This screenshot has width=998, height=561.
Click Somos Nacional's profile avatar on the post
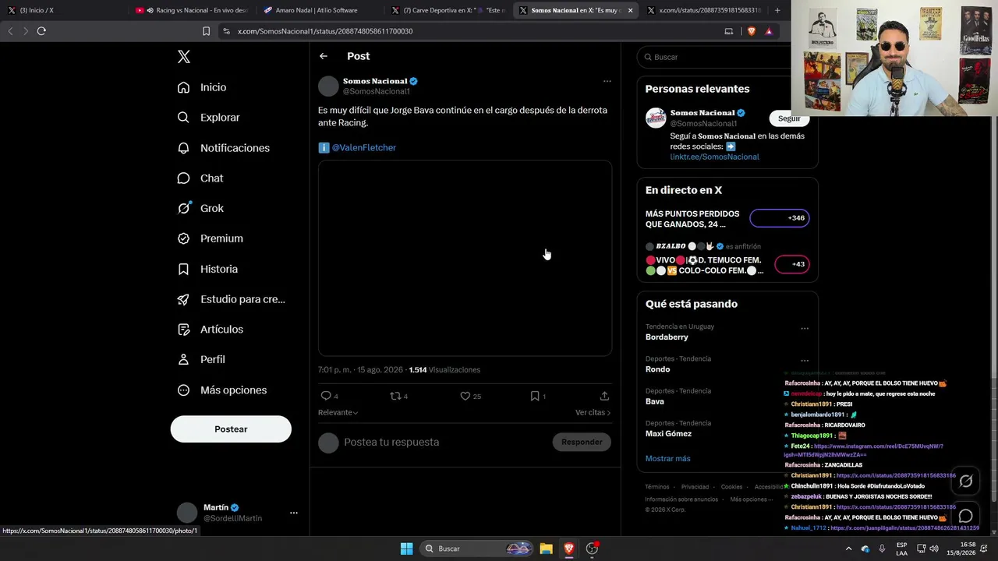tap(328, 86)
